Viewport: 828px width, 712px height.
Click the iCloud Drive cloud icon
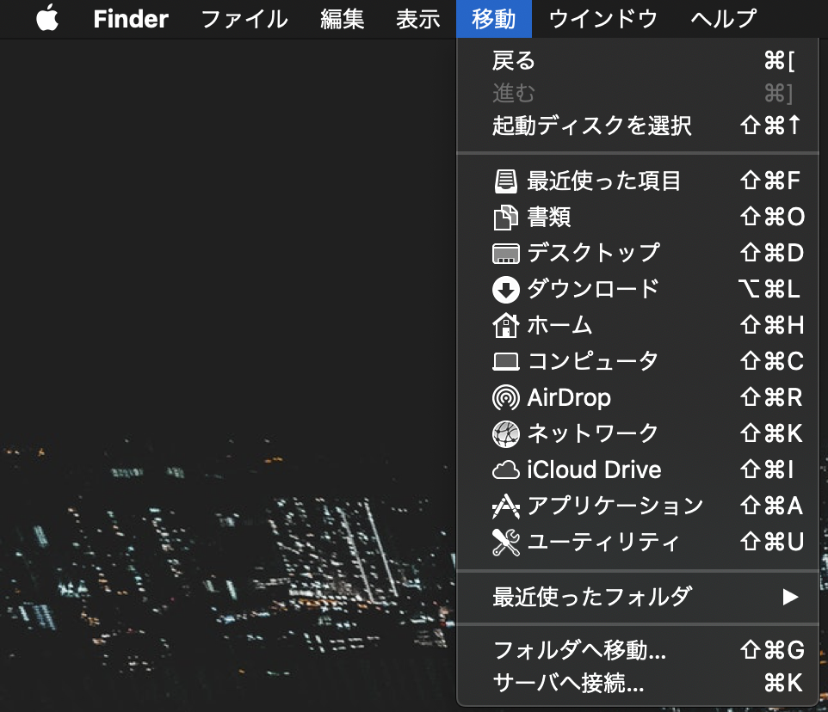506,470
